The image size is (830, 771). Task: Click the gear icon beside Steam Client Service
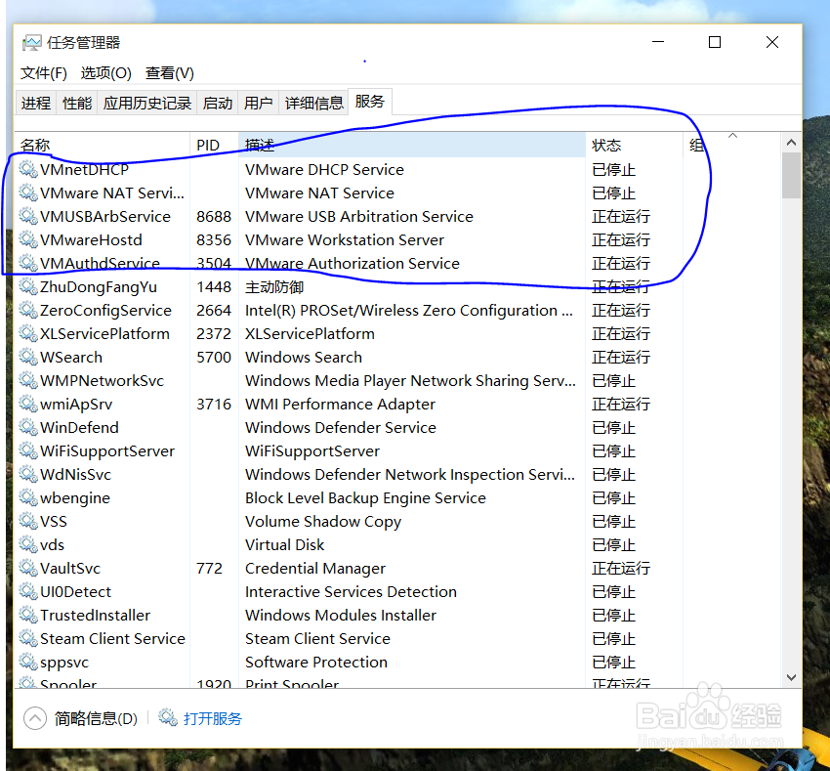point(28,638)
